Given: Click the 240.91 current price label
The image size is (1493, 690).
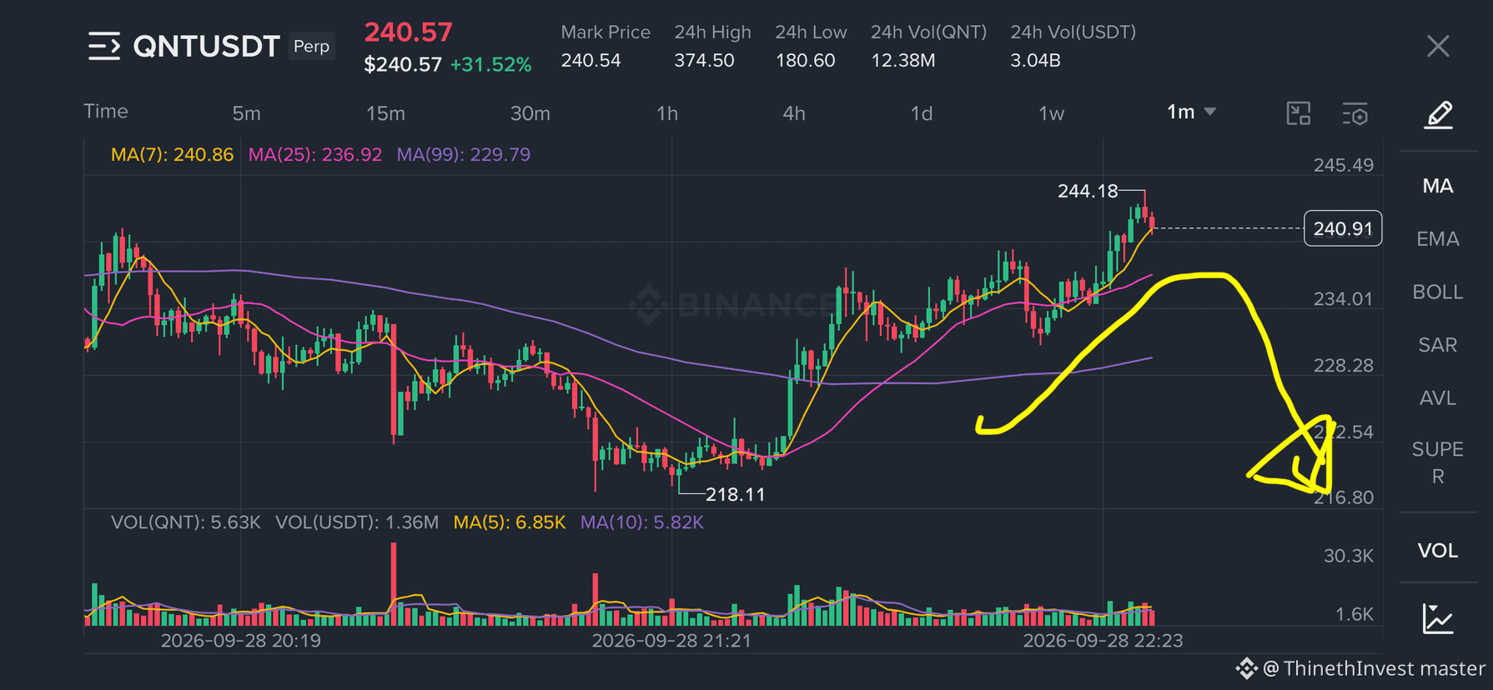Looking at the screenshot, I should pos(1343,228).
